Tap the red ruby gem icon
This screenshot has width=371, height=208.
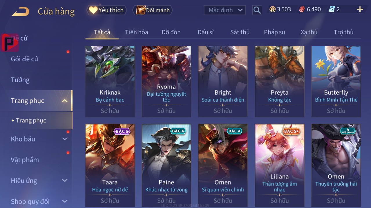(302, 10)
